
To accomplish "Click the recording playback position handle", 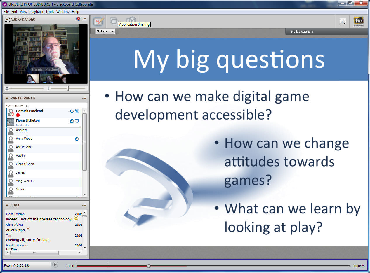I will (x=149, y=266).
